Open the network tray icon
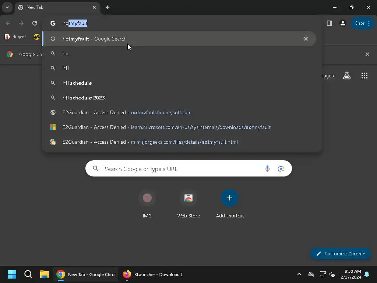Screen dimensions: 377x283 point(323,274)
